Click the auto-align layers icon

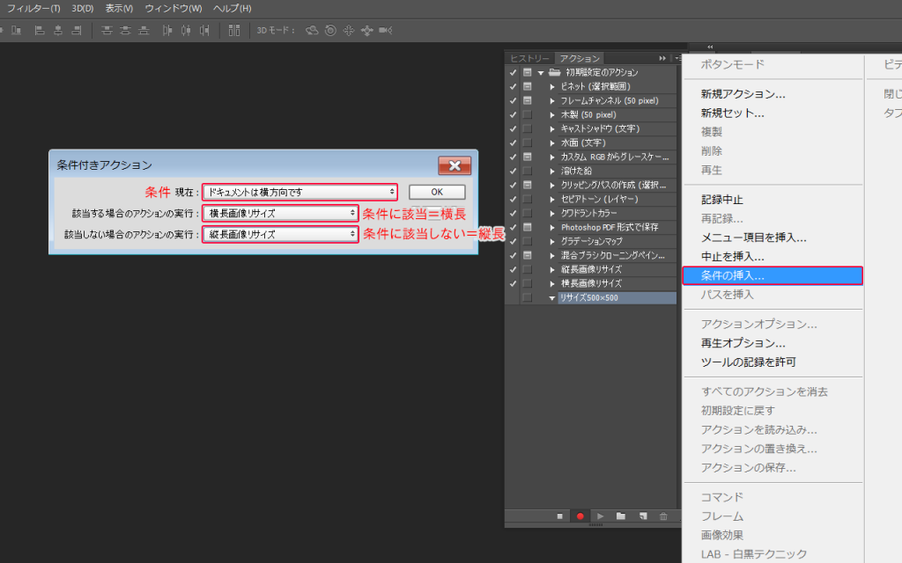pyautogui.click(x=234, y=31)
